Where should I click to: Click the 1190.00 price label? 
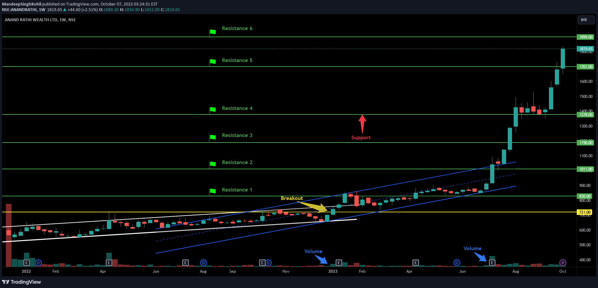pyautogui.click(x=586, y=143)
